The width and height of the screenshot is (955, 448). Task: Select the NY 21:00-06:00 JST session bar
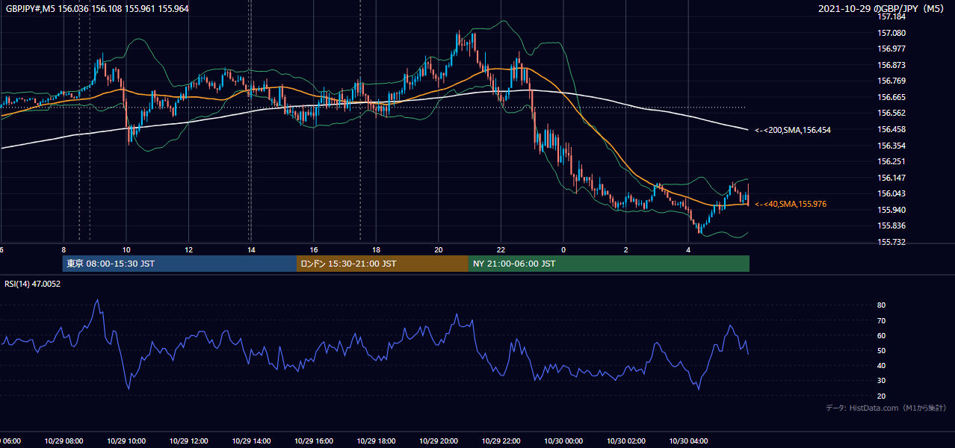pyautogui.click(x=609, y=264)
